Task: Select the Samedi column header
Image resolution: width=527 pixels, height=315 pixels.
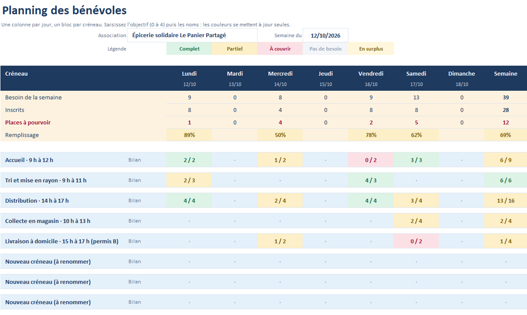Action: coord(416,74)
